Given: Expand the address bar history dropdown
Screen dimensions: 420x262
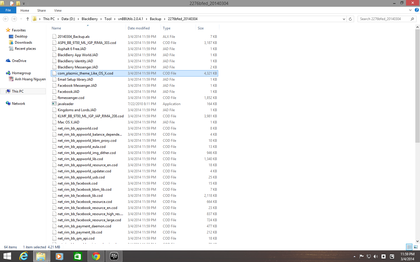Looking at the screenshot, I should point(344,19).
